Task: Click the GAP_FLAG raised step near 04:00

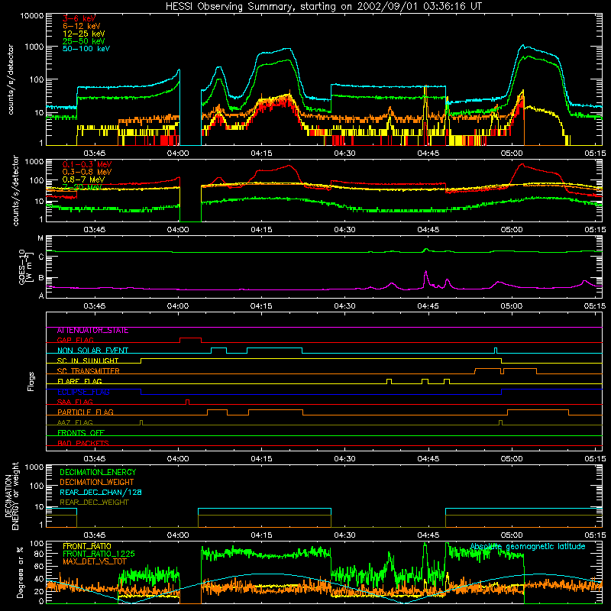Action: coord(190,338)
